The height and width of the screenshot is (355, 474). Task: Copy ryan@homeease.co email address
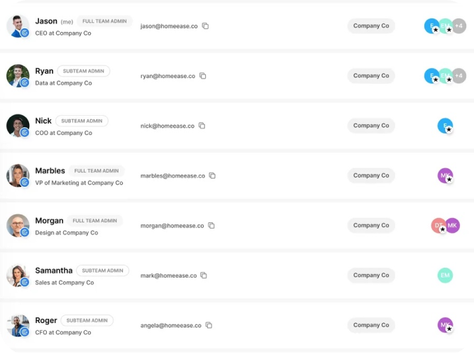tap(203, 76)
